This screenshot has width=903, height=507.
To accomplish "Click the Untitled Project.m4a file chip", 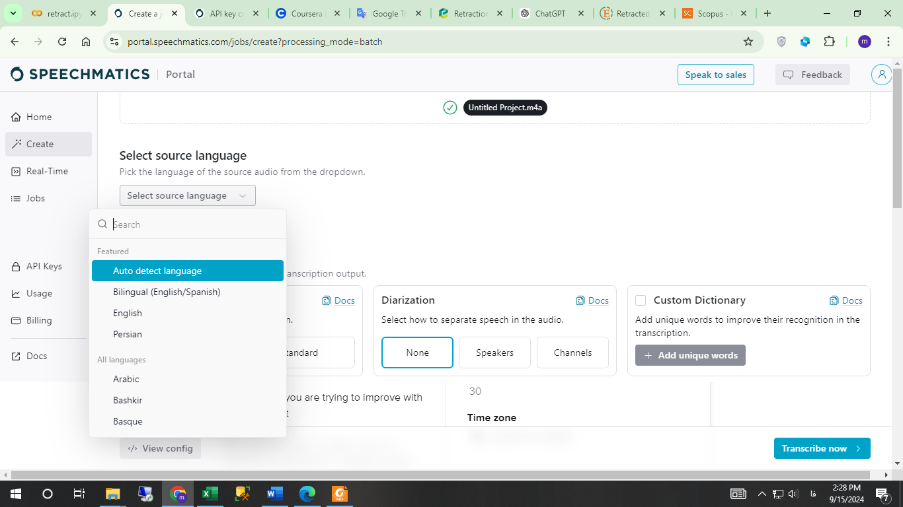I will pos(505,108).
